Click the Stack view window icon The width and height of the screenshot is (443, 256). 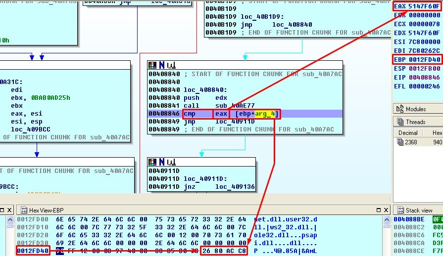point(400,210)
